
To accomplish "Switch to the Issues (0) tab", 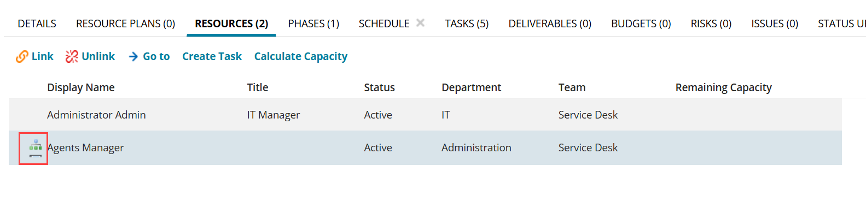I will click(x=775, y=23).
